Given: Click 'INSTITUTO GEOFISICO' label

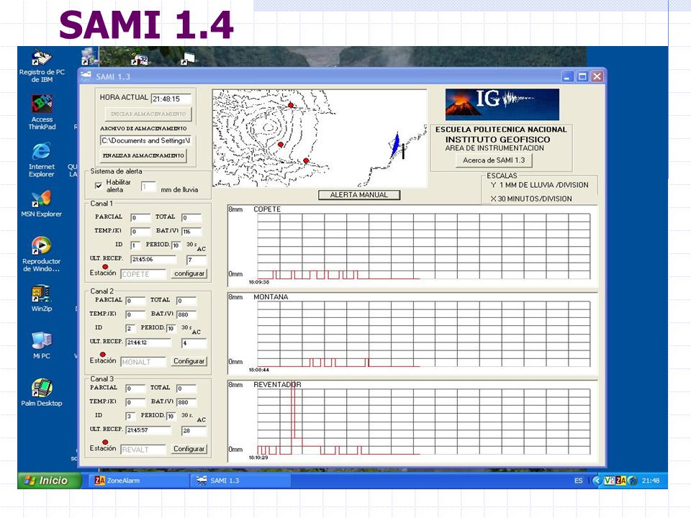Looking at the screenshot, I should pyautogui.click(x=497, y=139).
